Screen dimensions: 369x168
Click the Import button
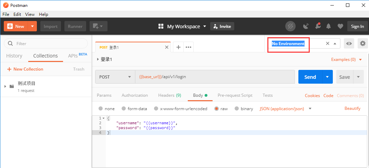(x=51, y=27)
